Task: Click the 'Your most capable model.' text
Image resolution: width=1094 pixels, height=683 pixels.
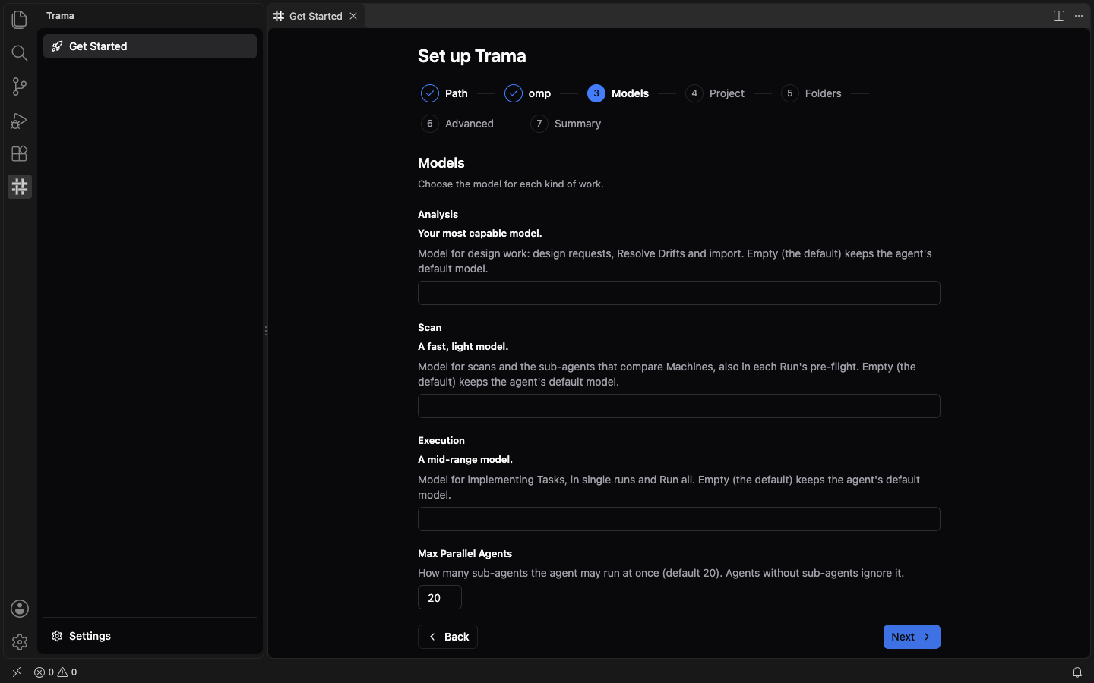Action: 480,234
